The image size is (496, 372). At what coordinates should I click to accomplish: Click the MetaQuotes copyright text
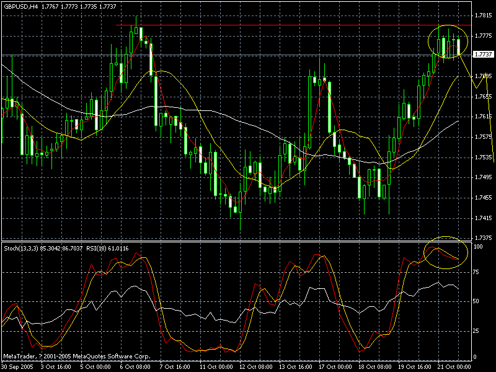77,356
